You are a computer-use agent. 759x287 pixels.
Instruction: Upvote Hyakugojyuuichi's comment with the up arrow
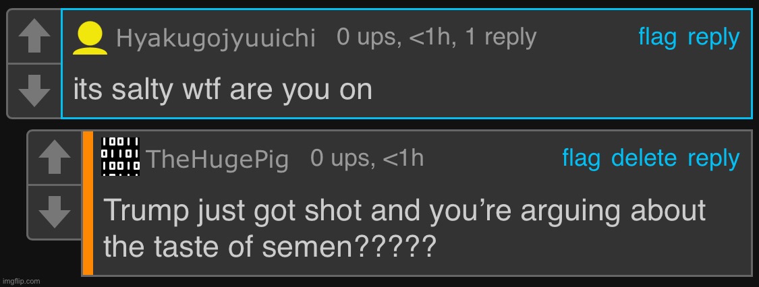[34, 37]
